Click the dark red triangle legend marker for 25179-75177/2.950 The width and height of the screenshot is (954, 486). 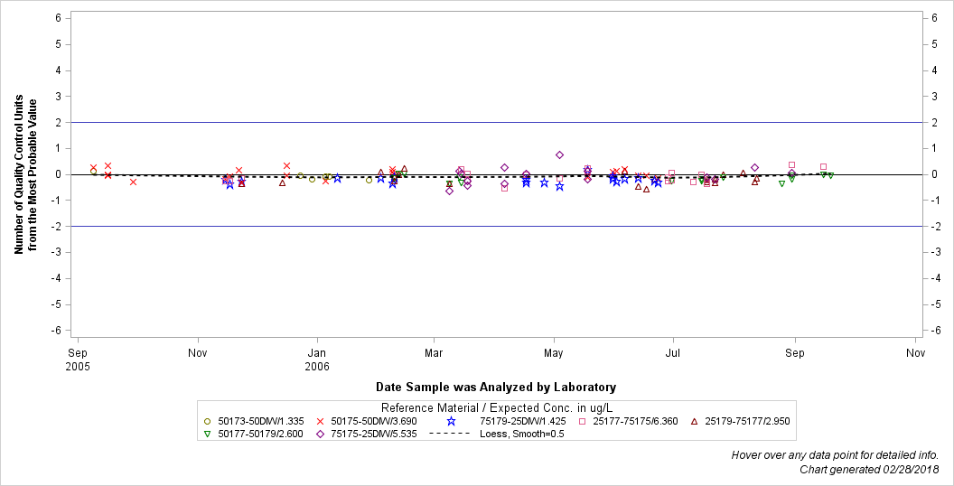(695, 421)
